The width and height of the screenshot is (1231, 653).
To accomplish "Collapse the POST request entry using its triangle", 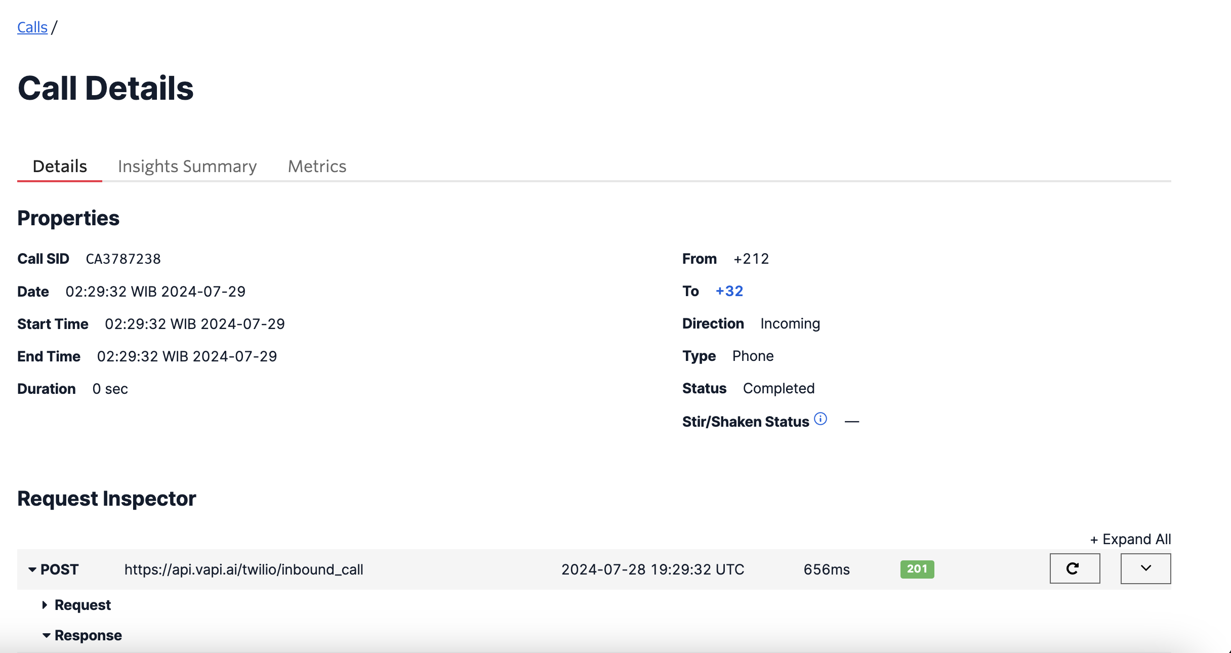I will tap(31, 569).
